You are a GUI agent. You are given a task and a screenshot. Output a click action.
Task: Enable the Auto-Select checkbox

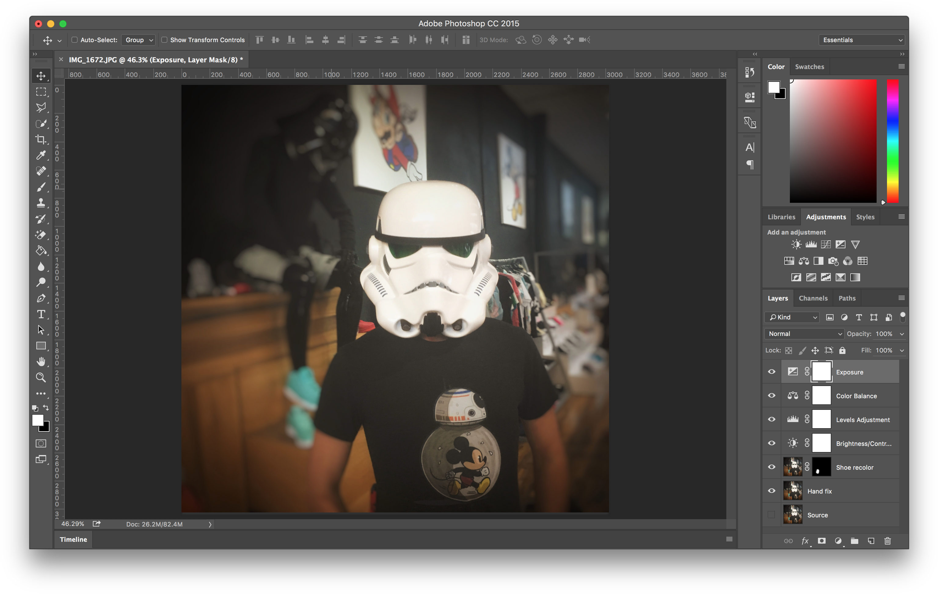75,40
